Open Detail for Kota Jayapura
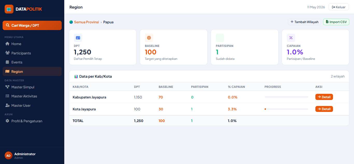354x164 pixels. point(324,109)
